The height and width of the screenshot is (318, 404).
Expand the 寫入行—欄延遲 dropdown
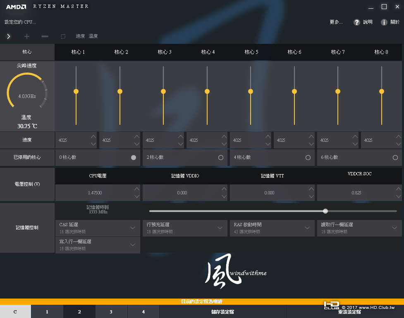tap(98, 245)
